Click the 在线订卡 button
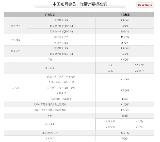160x142 pixels. pos(145,5)
